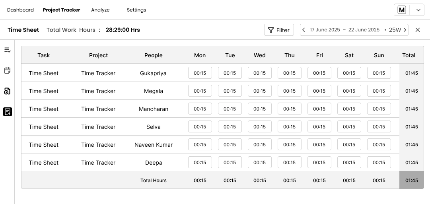Edit Gukapriya's Monday hours field
Screen dimensions: 430x204
click(200, 73)
